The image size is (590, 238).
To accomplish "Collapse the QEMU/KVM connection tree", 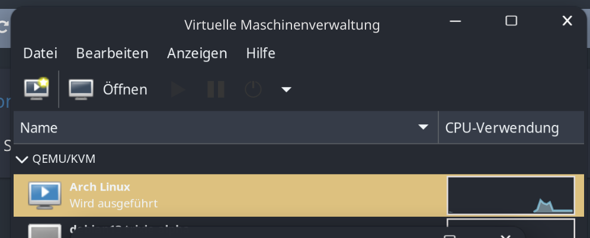I will tap(22, 159).
